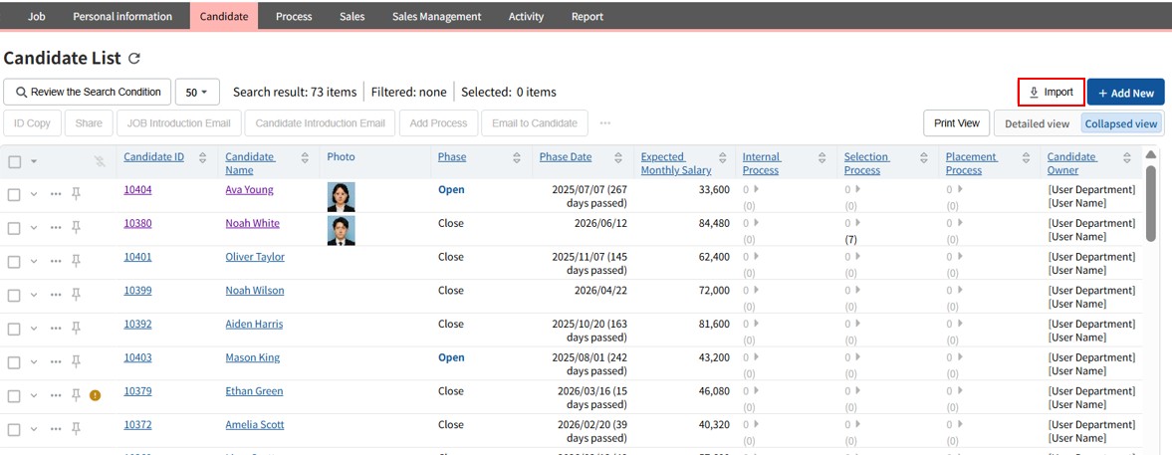Sort by Candidate ID using the sort arrows
The height and width of the screenshot is (455, 1172).
pos(203,157)
